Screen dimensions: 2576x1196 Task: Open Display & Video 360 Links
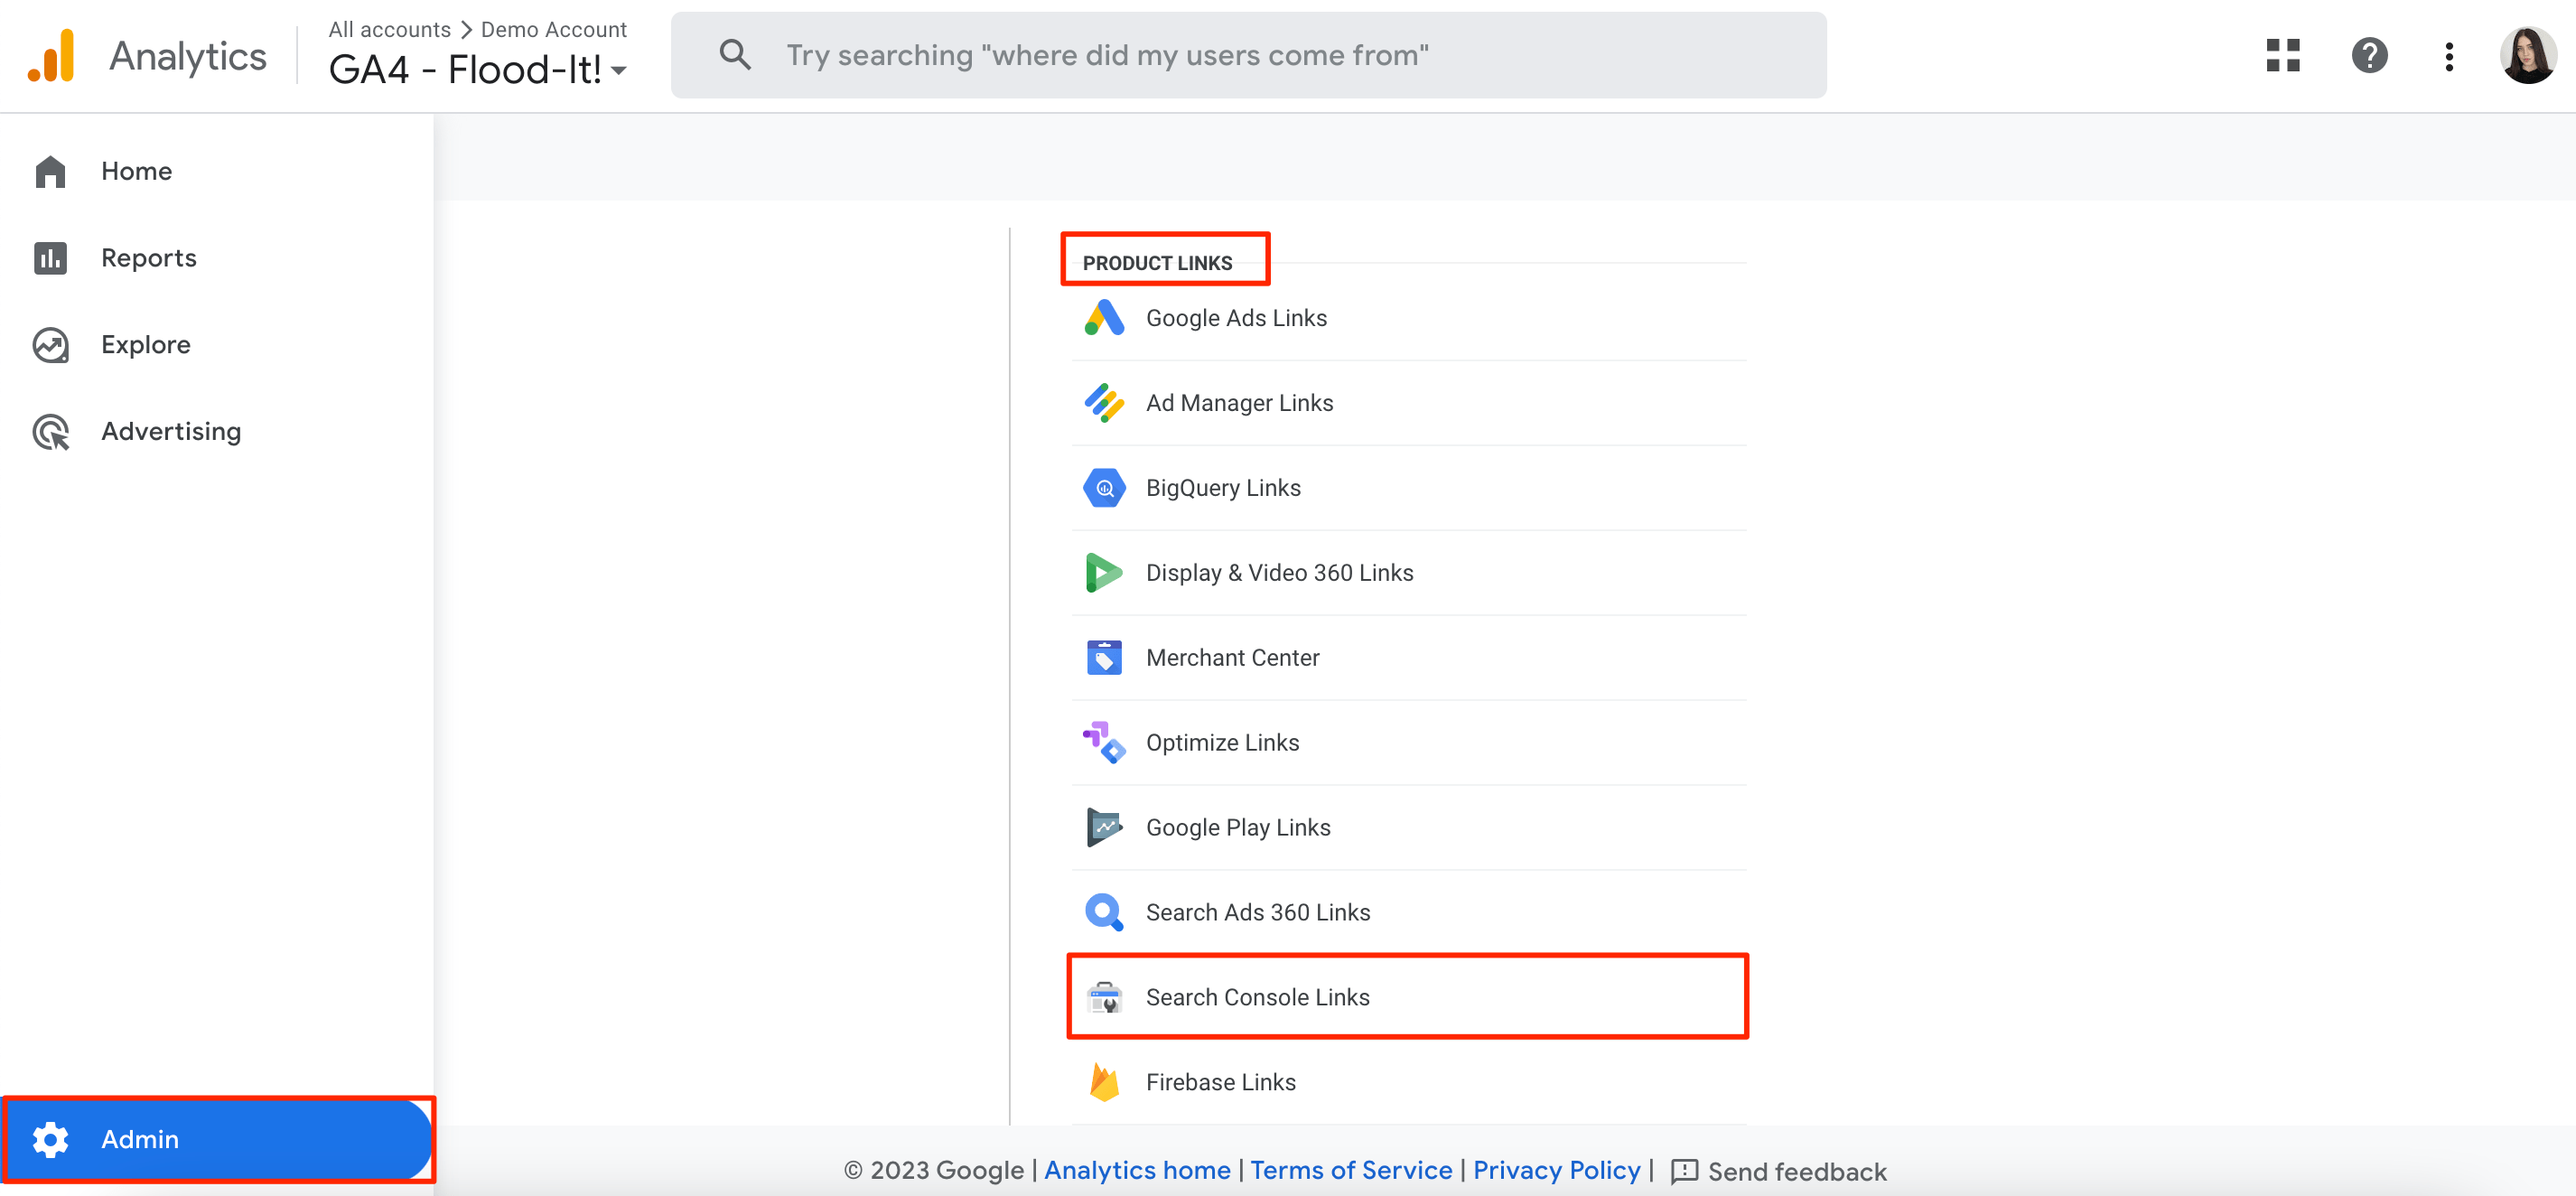pos(1409,573)
